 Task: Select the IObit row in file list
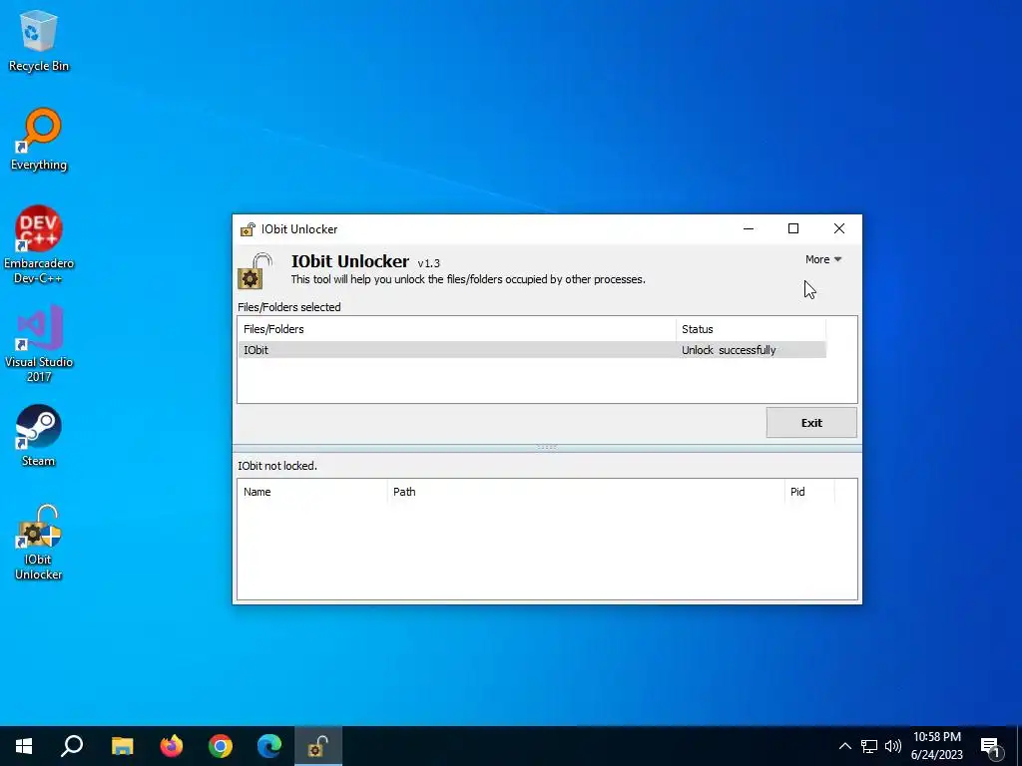(x=532, y=350)
